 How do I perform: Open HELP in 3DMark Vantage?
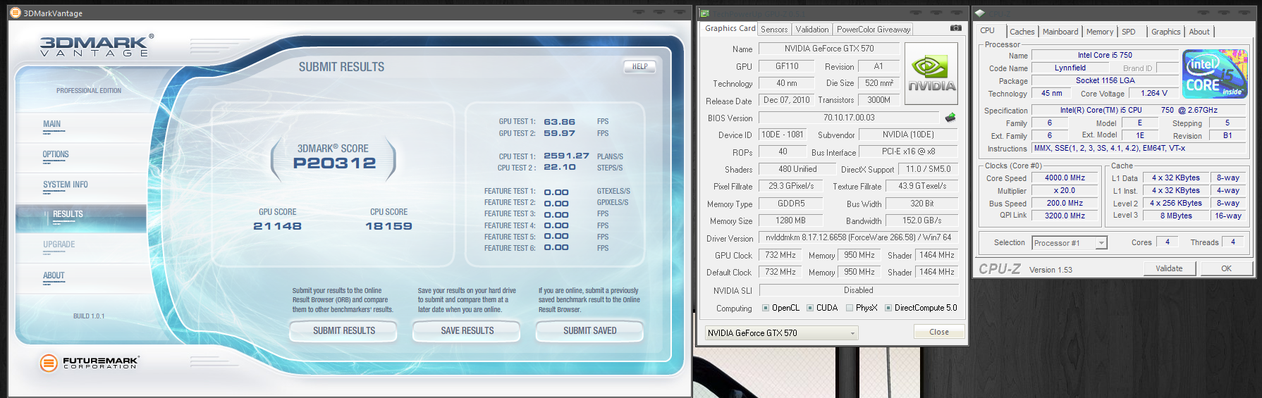pos(639,66)
